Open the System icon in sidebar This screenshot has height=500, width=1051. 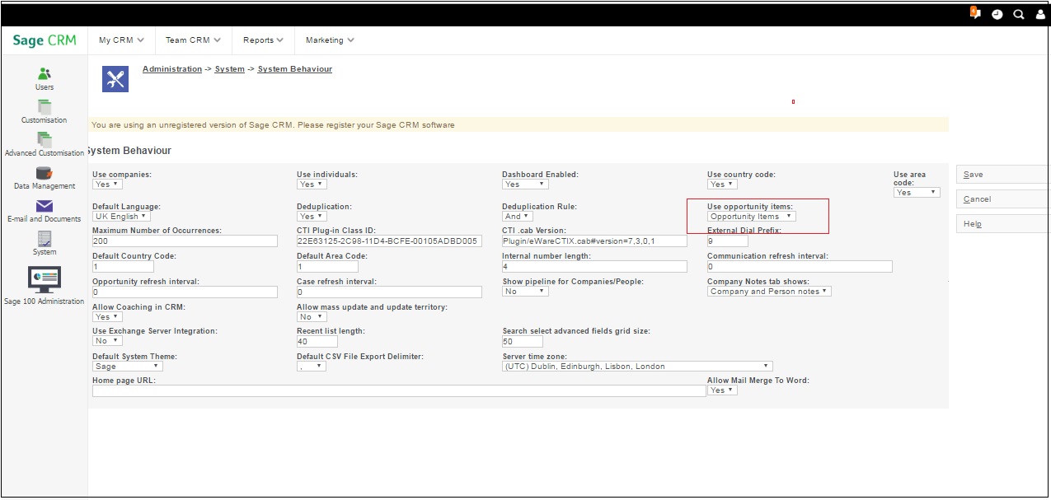click(x=45, y=239)
